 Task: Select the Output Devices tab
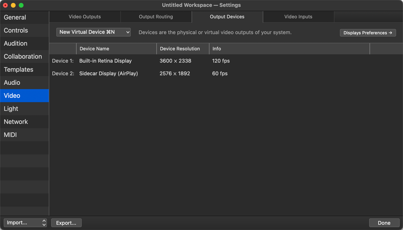[x=227, y=17]
